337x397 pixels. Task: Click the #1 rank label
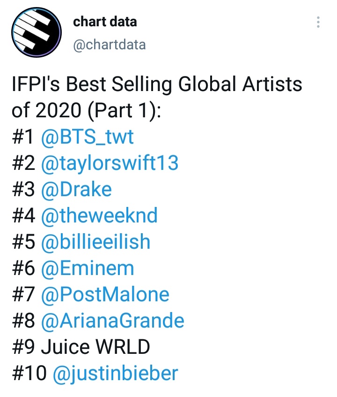point(22,137)
